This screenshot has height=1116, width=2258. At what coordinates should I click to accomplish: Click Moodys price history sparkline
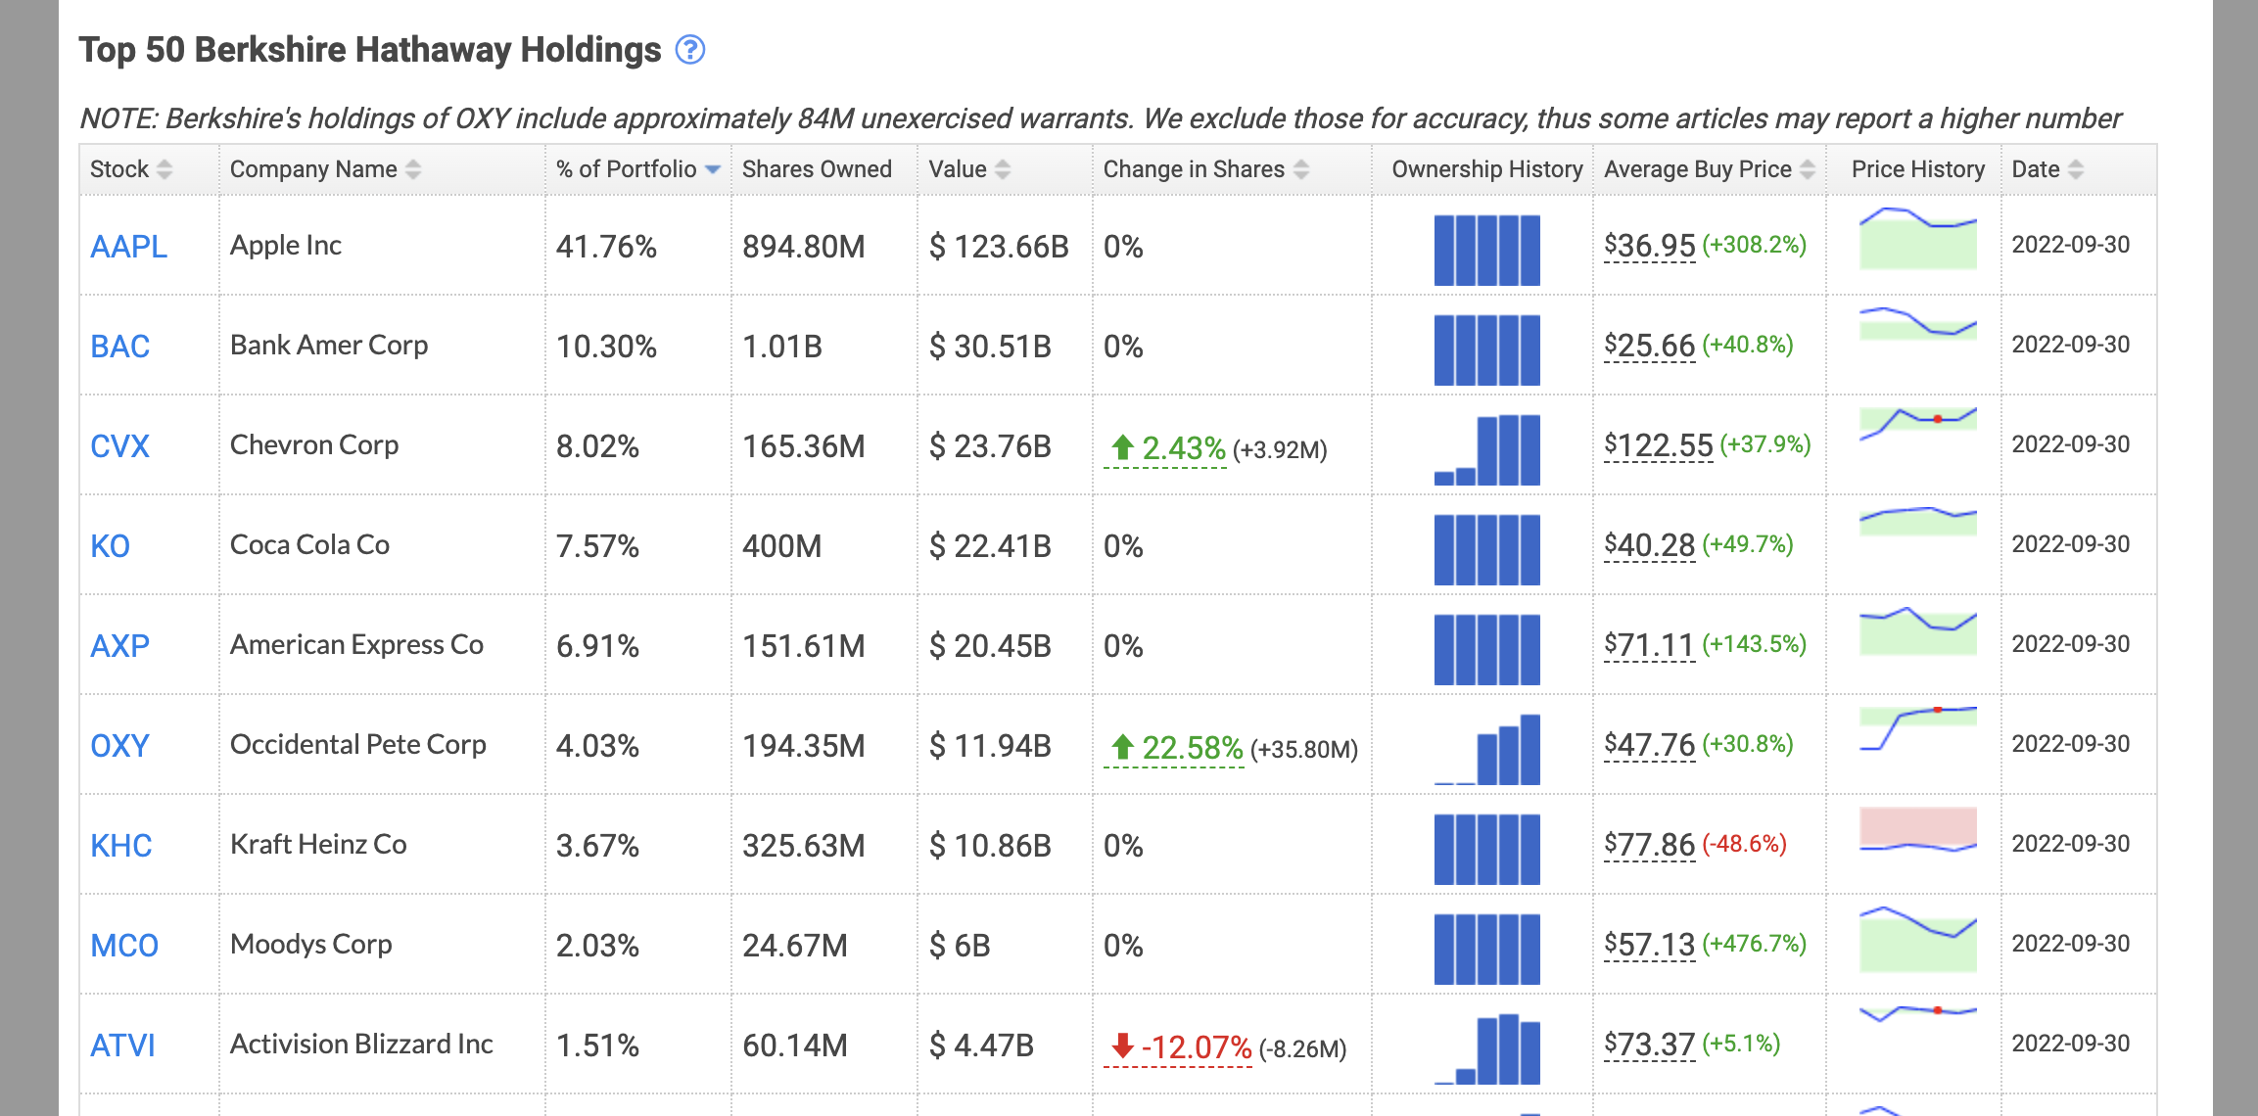click(1917, 940)
